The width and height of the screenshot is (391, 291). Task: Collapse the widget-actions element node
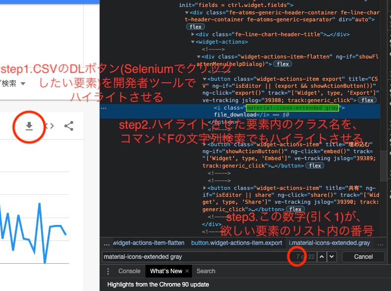193,42
